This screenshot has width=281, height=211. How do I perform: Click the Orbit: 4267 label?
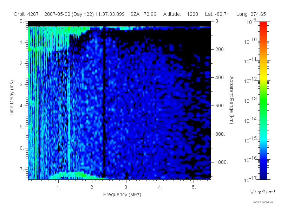pos(26,14)
